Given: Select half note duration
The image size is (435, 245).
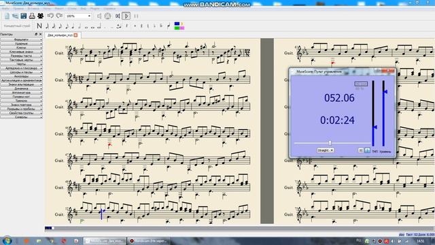Looking at the screenshot, I should [80, 26].
